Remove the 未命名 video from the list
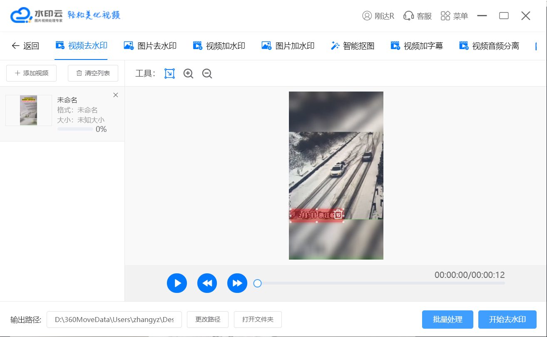547x337 pixels. 116,95
